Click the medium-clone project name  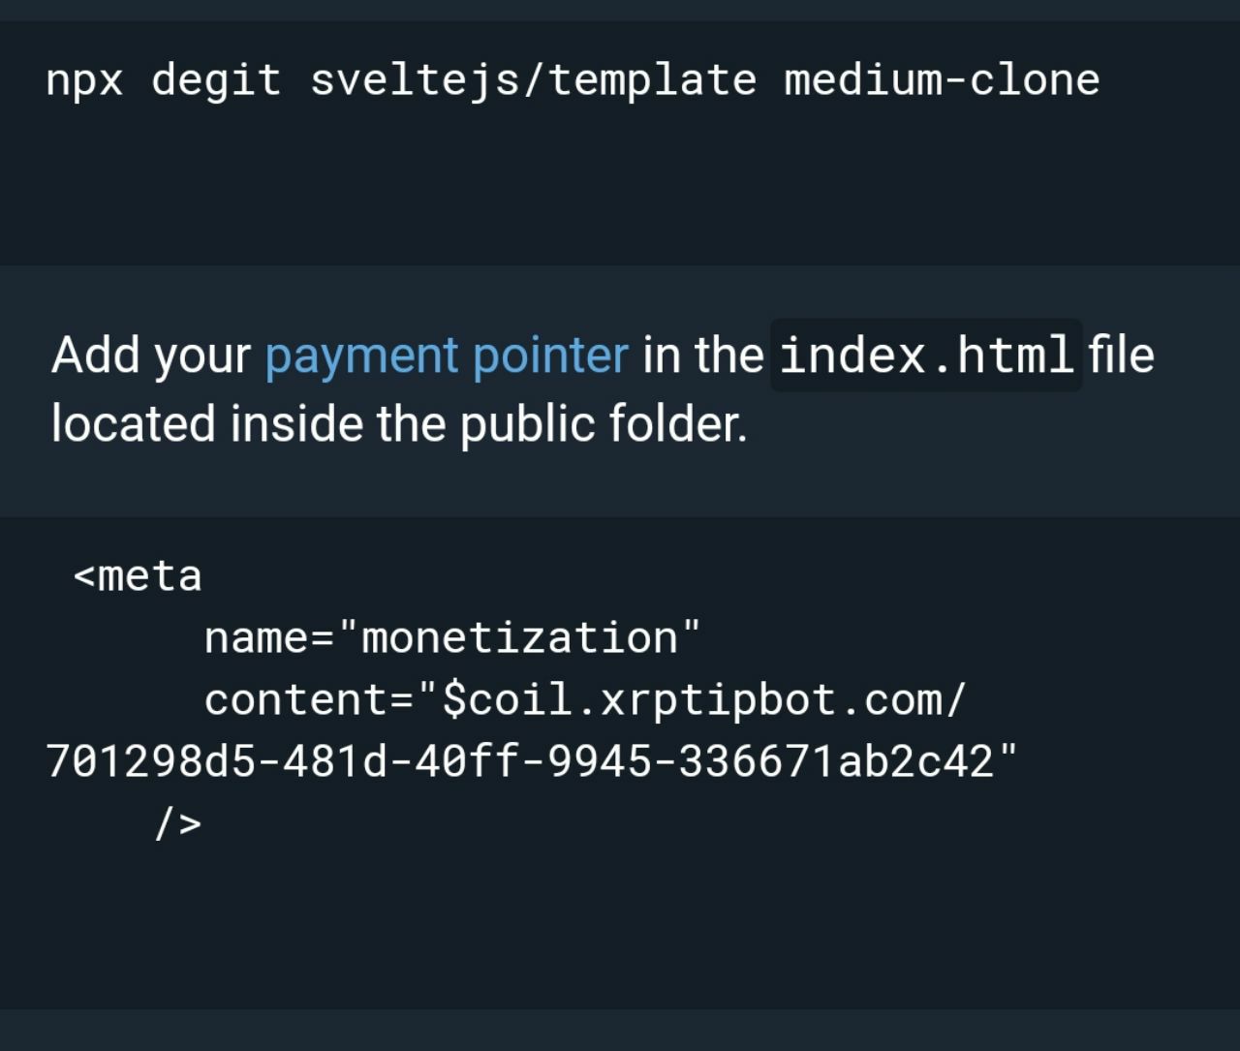point(942,80)
